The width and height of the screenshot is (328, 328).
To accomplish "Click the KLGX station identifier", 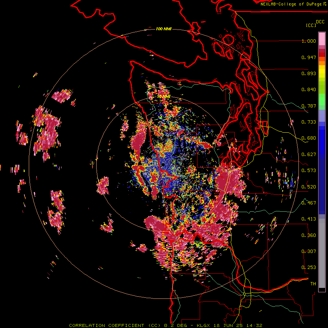I will pyautogui.click(x=203, y=325).
